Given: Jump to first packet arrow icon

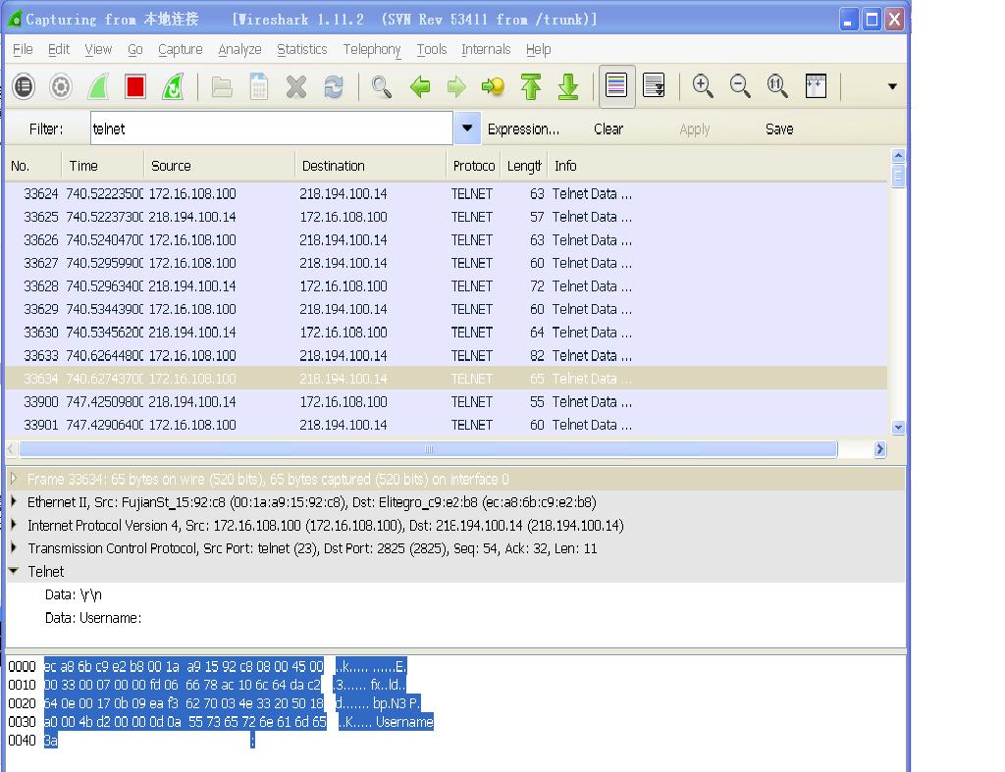Looking at the screenshot, I should click(531, 86).
